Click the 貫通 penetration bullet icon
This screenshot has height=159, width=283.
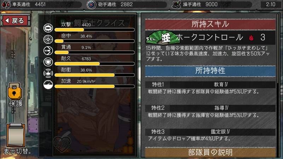coord(48,51)
